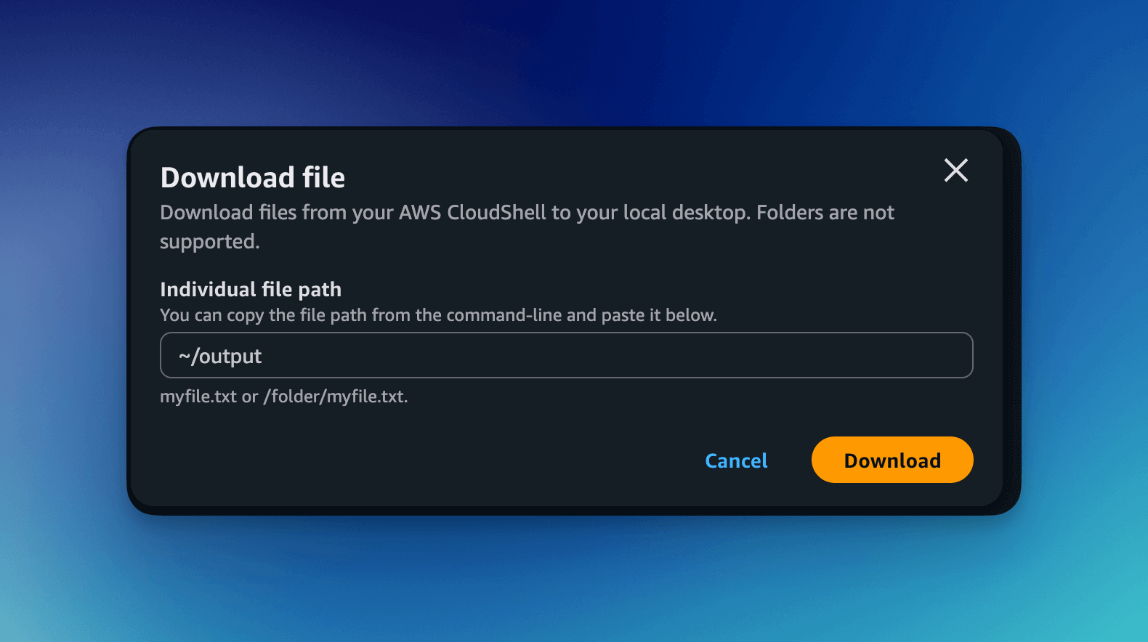
Task: Click the hint text "myfile.txt or /folder/myfile.txt."
Action: [284, 397]
